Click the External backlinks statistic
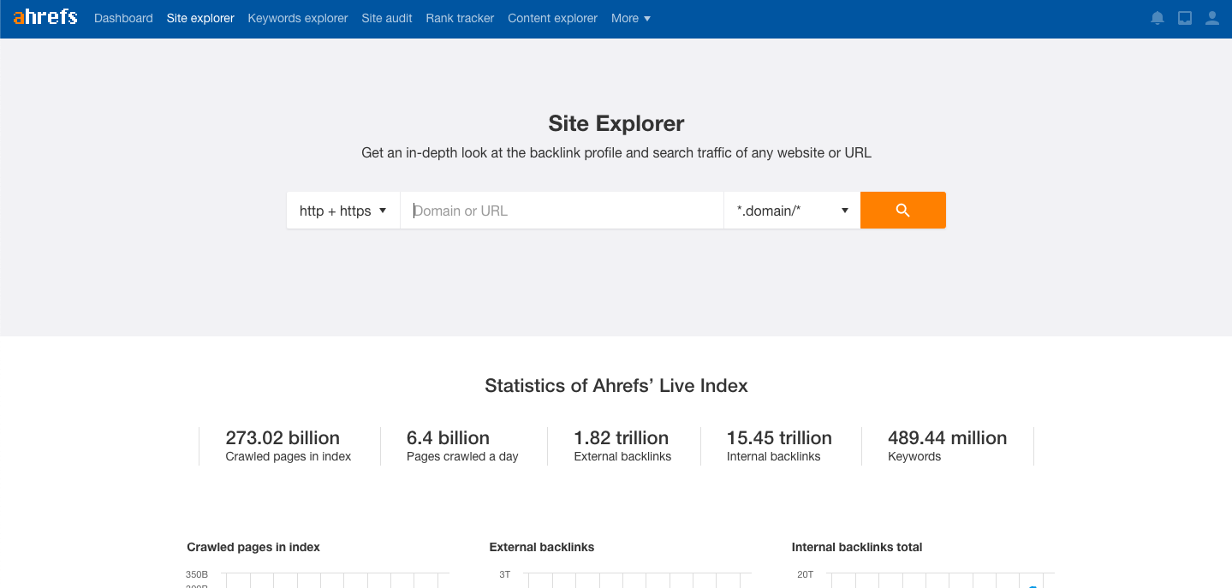Screen dimensions: 1232x588 coord(622,445)
